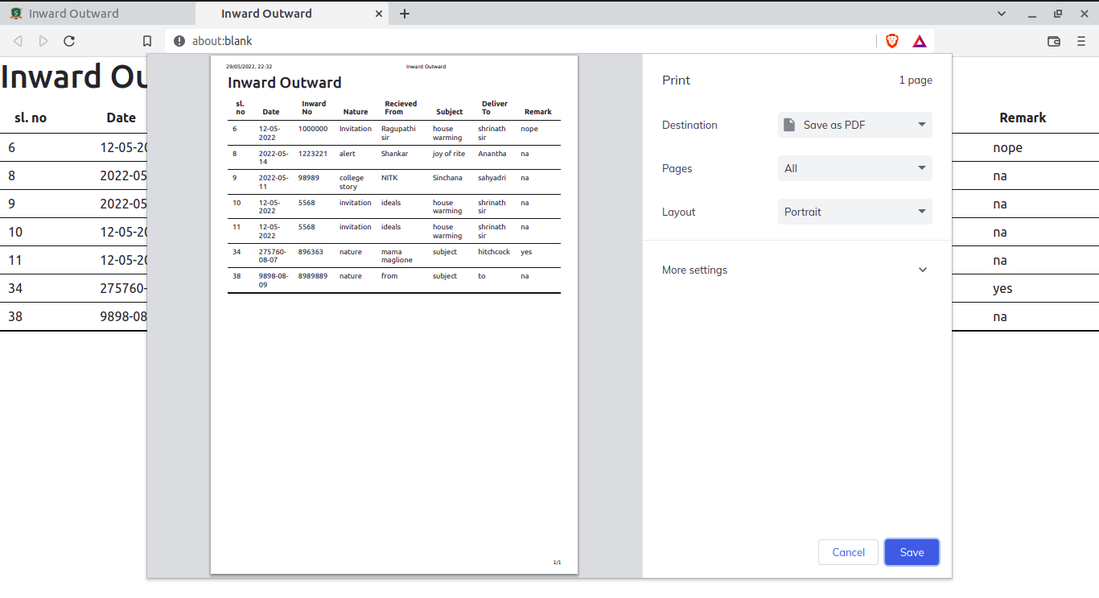Click the back navigation arrow
This screenshot has width=1099, height=598.
(x=18, y=41)
